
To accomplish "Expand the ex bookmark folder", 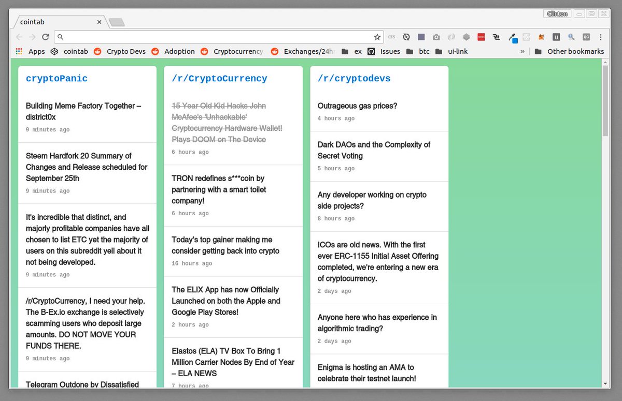I will [351, 51].
